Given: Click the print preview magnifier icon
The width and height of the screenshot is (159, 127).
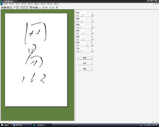Looking at the screenshot, I should coord(11,7).
